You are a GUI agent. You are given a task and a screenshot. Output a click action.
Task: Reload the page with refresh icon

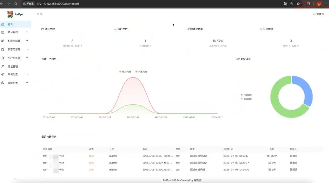[x=16, y=4]
